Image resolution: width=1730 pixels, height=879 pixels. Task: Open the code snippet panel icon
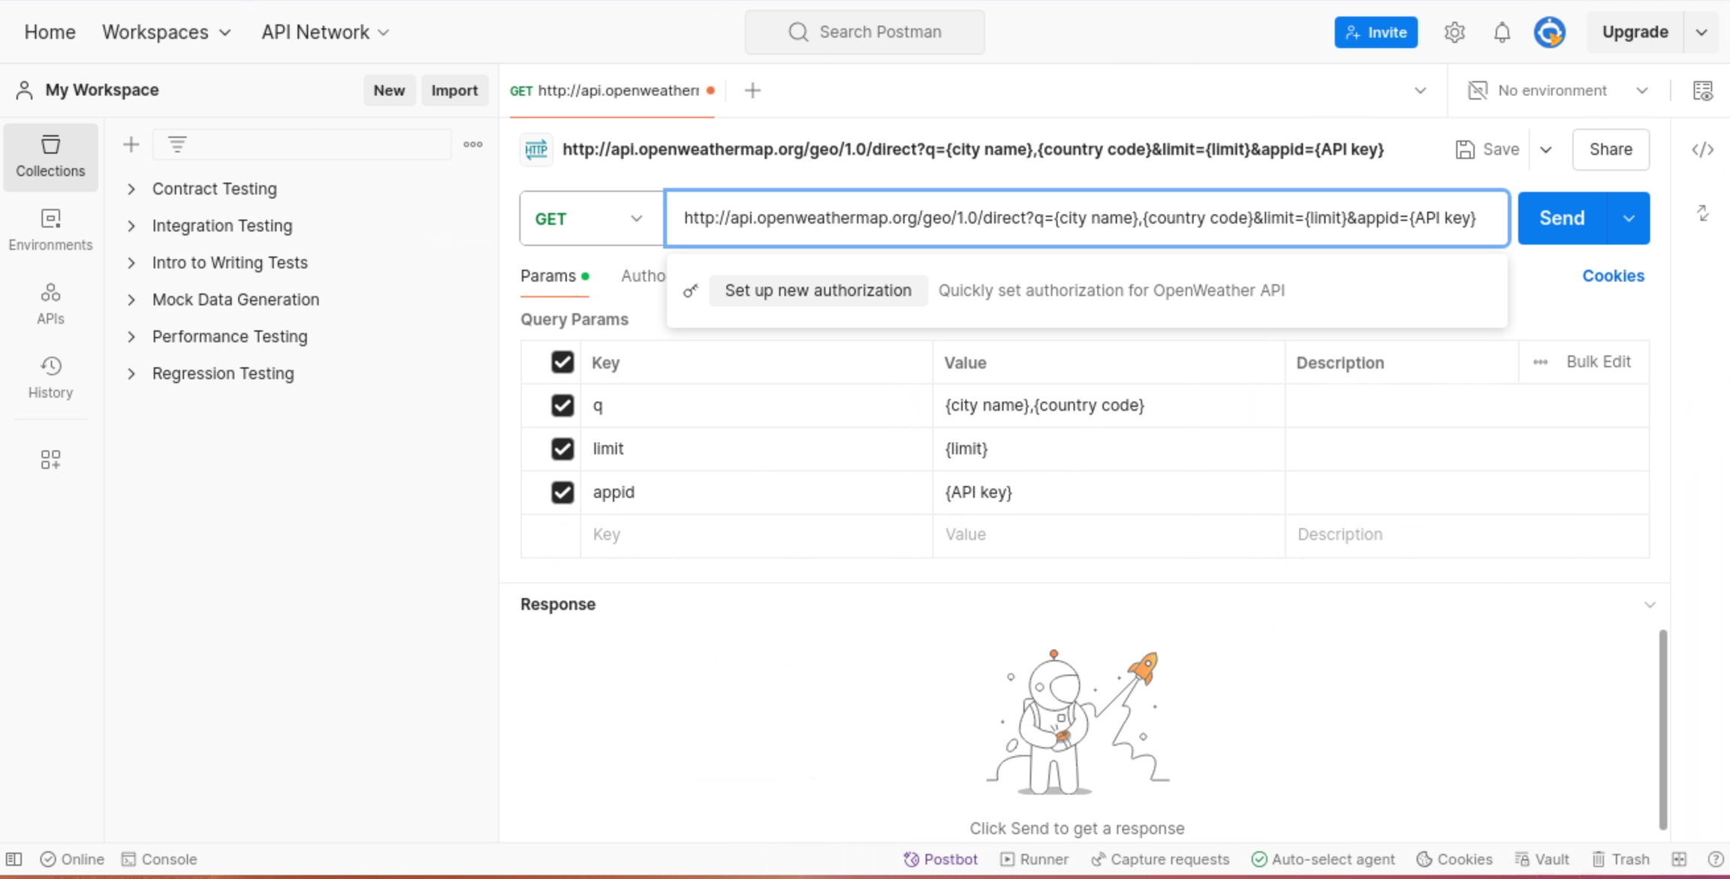[1702, 149]
